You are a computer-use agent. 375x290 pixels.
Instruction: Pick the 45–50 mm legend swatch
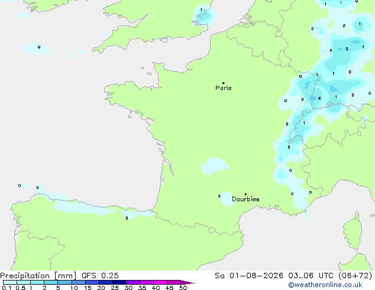pos(174,282)
